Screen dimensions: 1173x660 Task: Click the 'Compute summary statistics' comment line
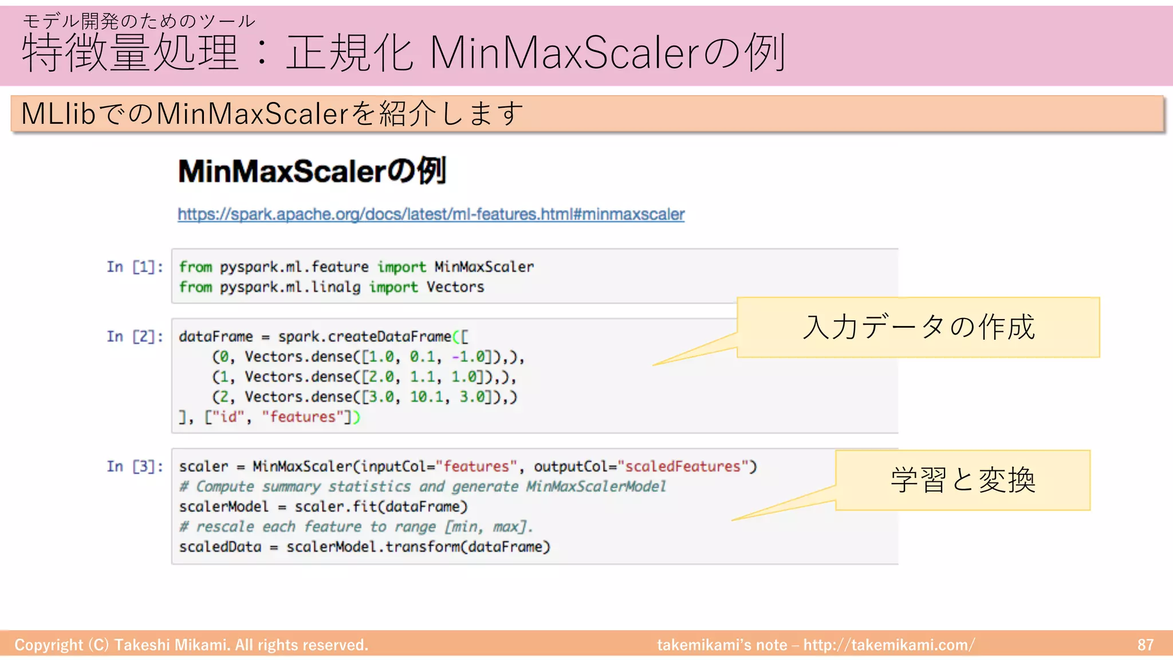pyautogui.click(x=423, y=486)
